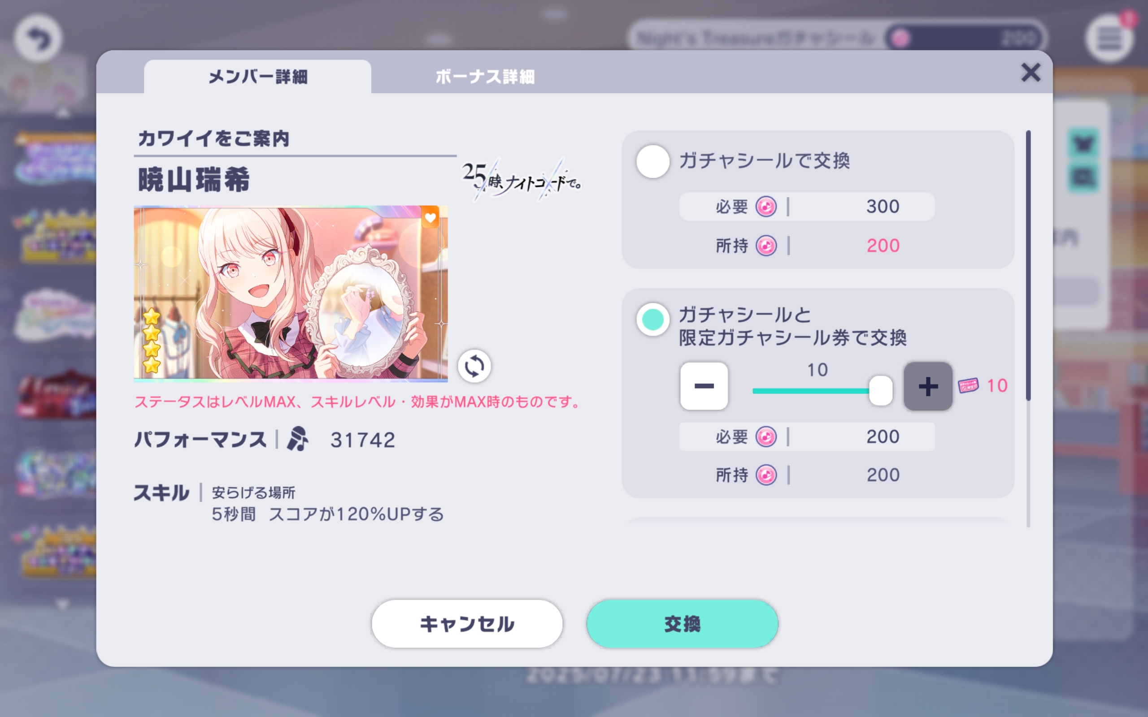Switch to the ボーナス詳細 tab
Screen dimensions: 1148x717
click(x=485, y=76)
